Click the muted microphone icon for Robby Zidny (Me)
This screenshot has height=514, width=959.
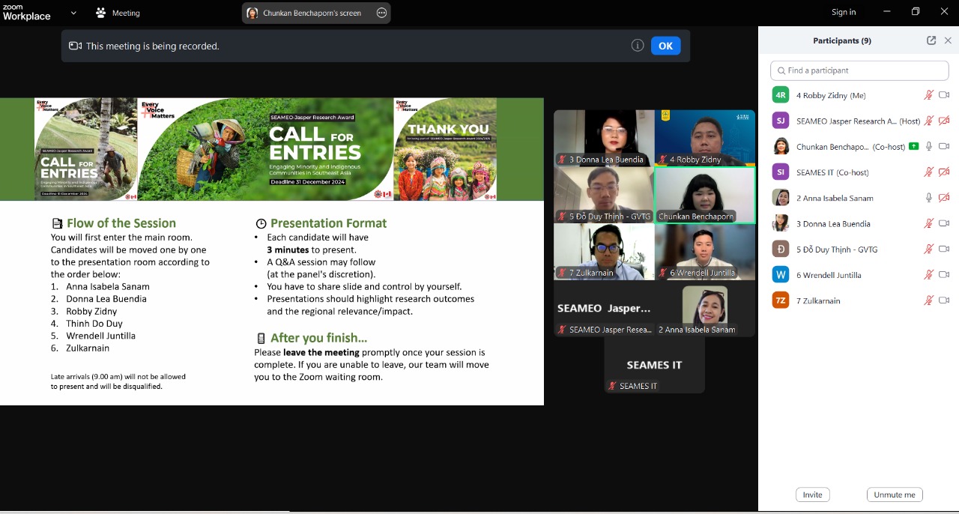929,95
